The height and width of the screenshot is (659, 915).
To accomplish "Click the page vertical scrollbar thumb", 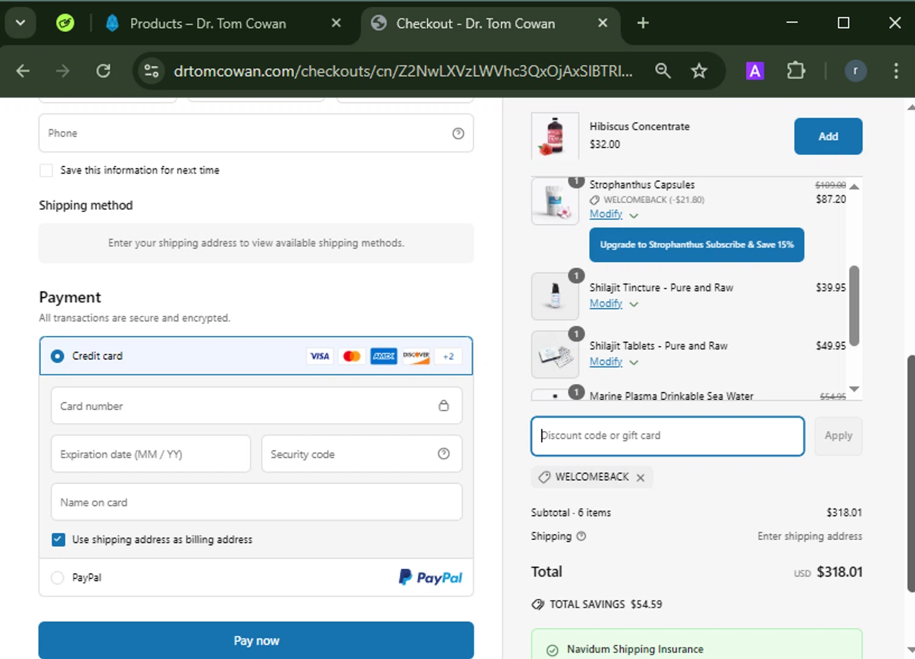I will click(911, 474).
